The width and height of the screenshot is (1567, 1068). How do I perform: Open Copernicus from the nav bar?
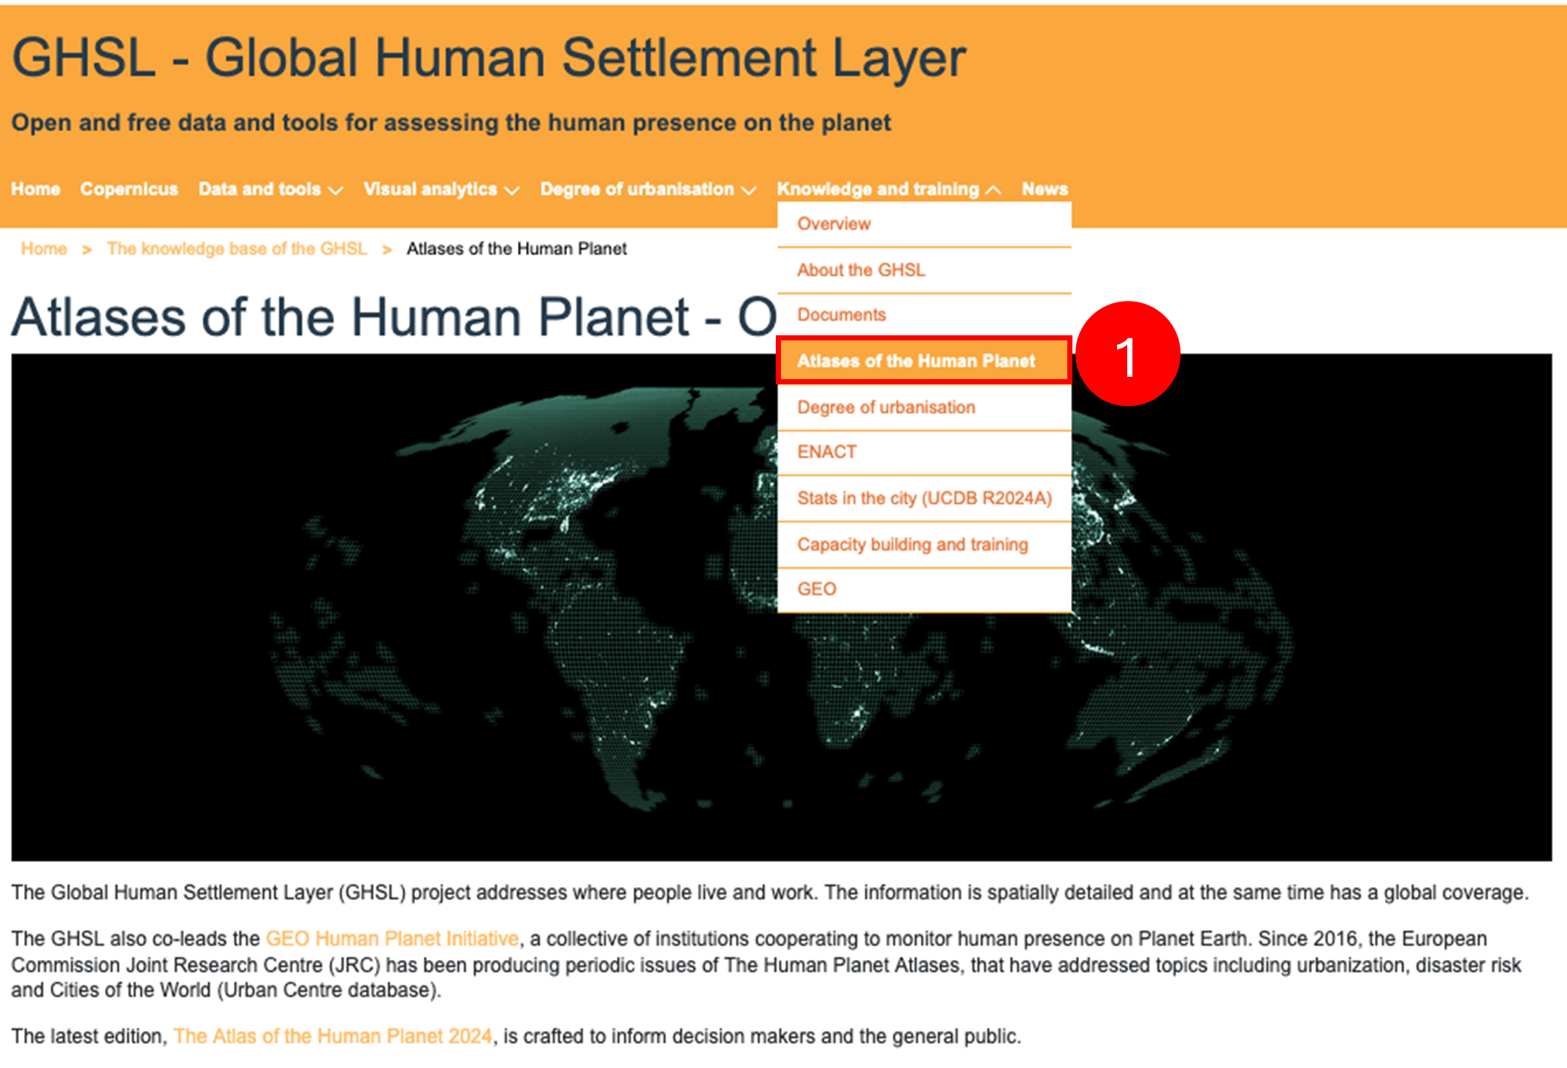coord(129,189)
